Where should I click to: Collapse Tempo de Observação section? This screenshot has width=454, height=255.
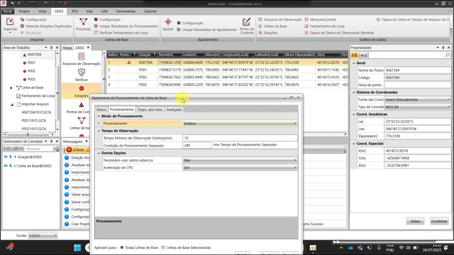point(99,131)
